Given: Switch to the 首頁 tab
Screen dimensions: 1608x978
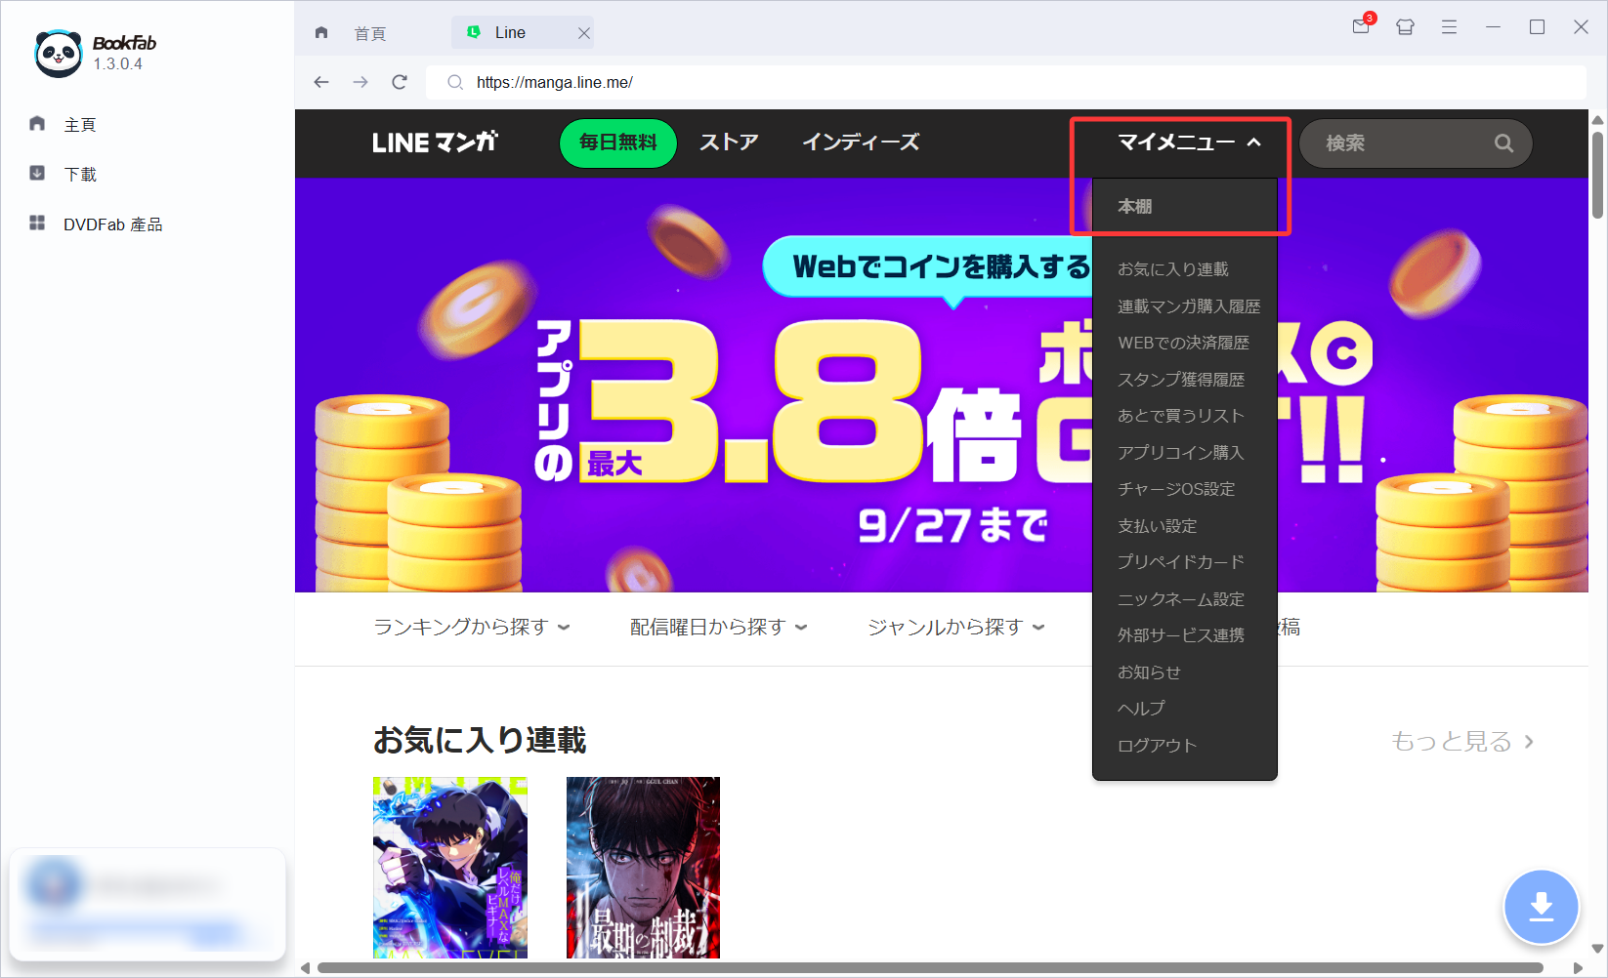Looking at the screenshot, I should pos(370,33).
